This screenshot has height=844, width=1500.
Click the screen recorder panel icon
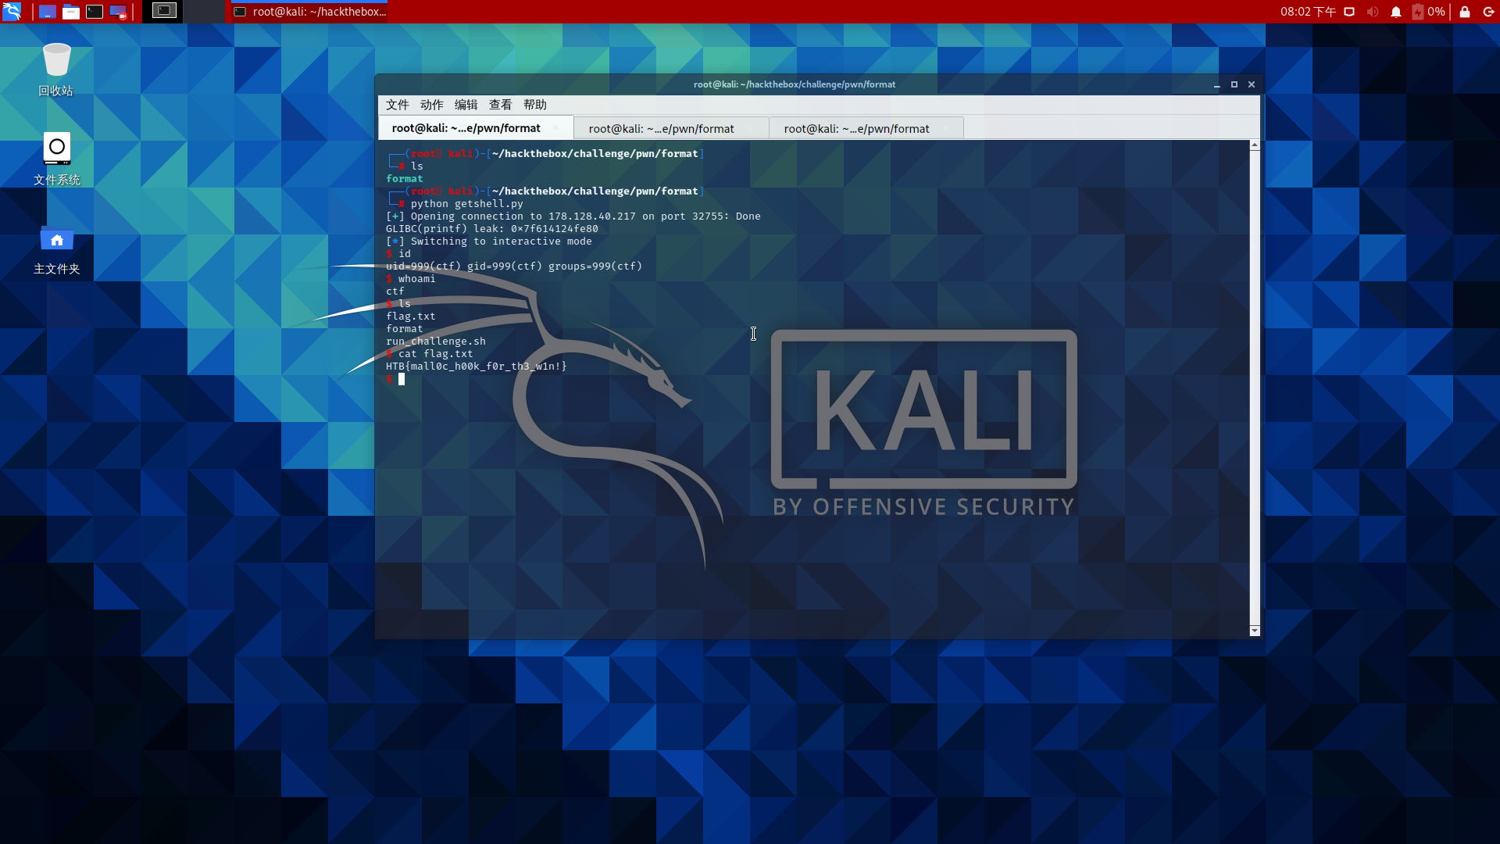click(x=118, y=12)
